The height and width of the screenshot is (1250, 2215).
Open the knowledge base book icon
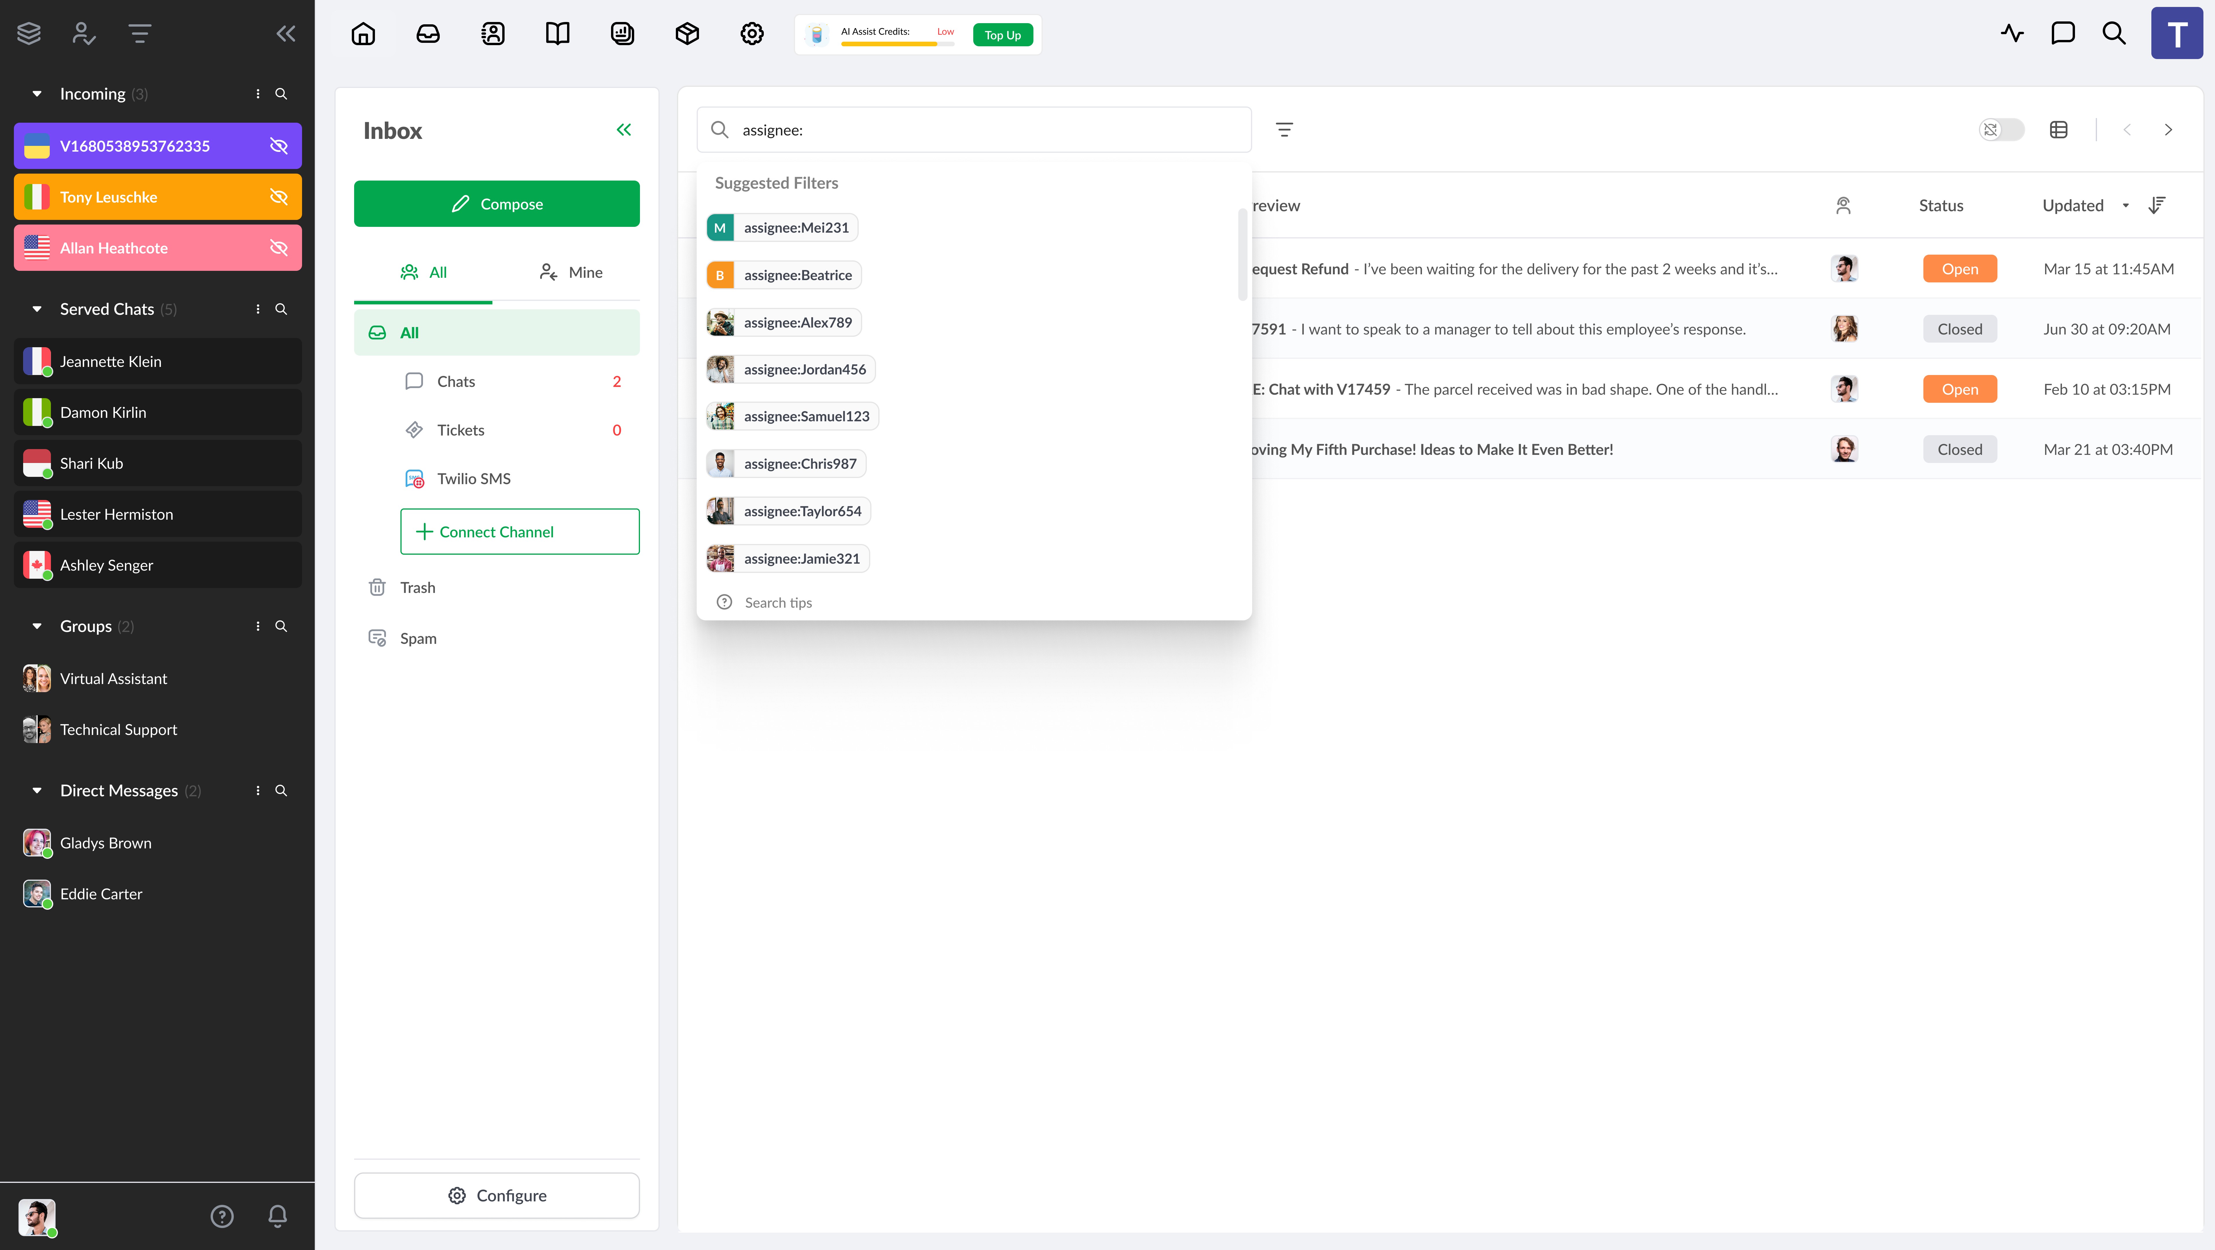pos(557,34)
